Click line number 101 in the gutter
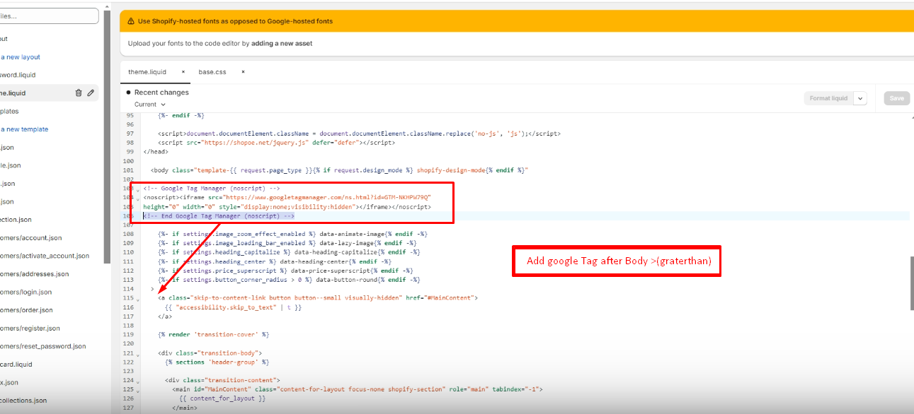The width and height of the screenshot is (914, 414). (x=128, y=170)
